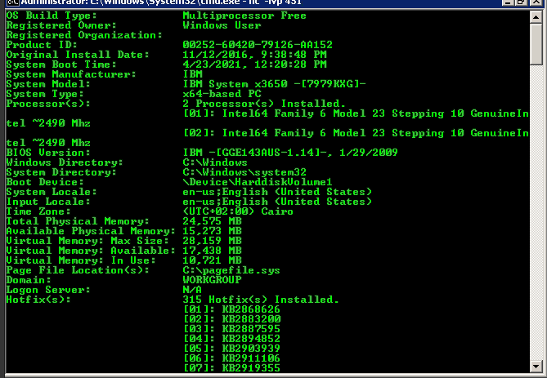The width and height of the screenshot is (547, 378).
Task: Click the Domain value 'WORKGROUP'
Action: [x=212, y=280]
